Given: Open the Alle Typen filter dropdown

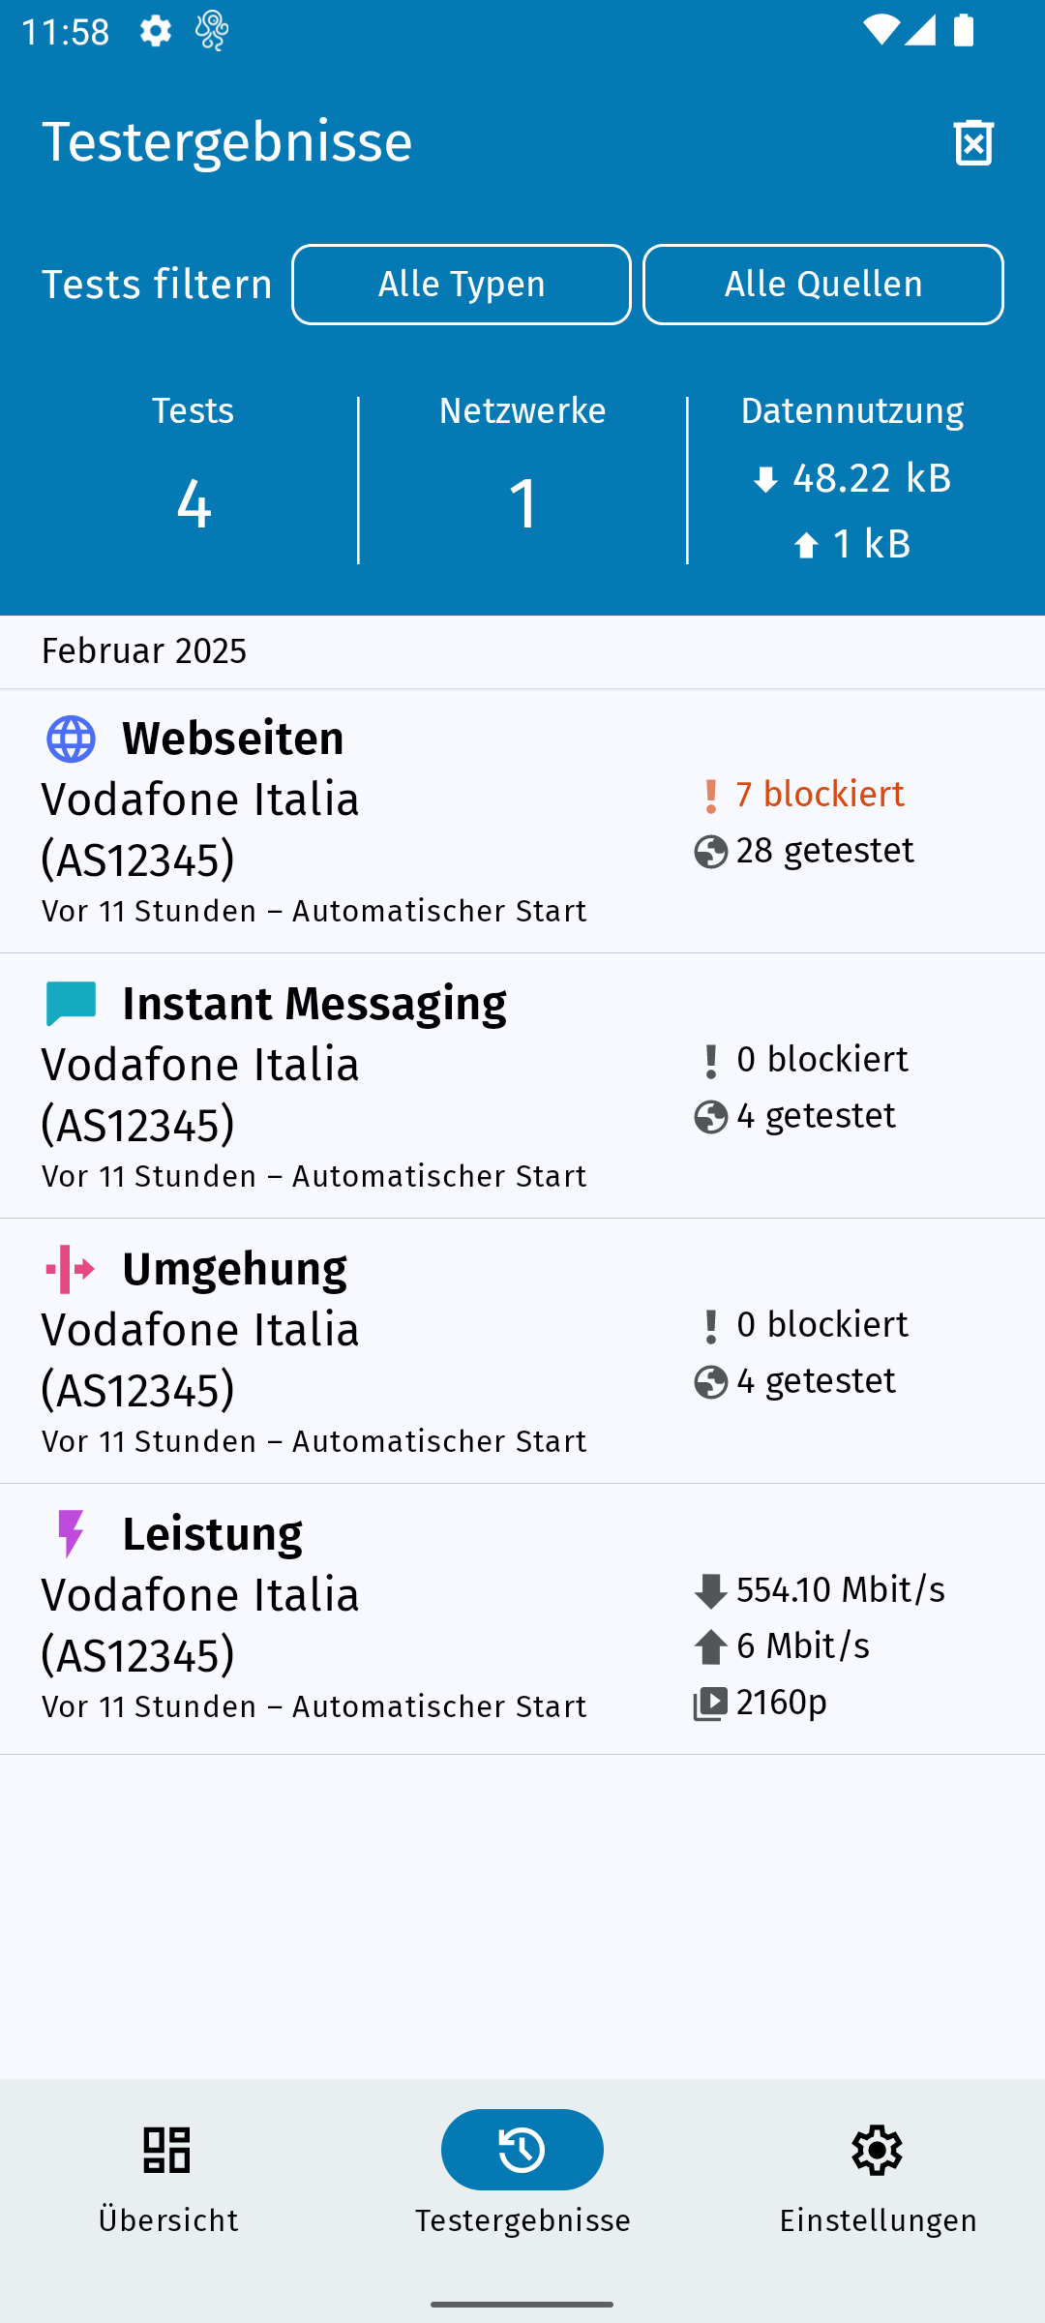Looking at the screenshot, I should (x=462, y=285).
